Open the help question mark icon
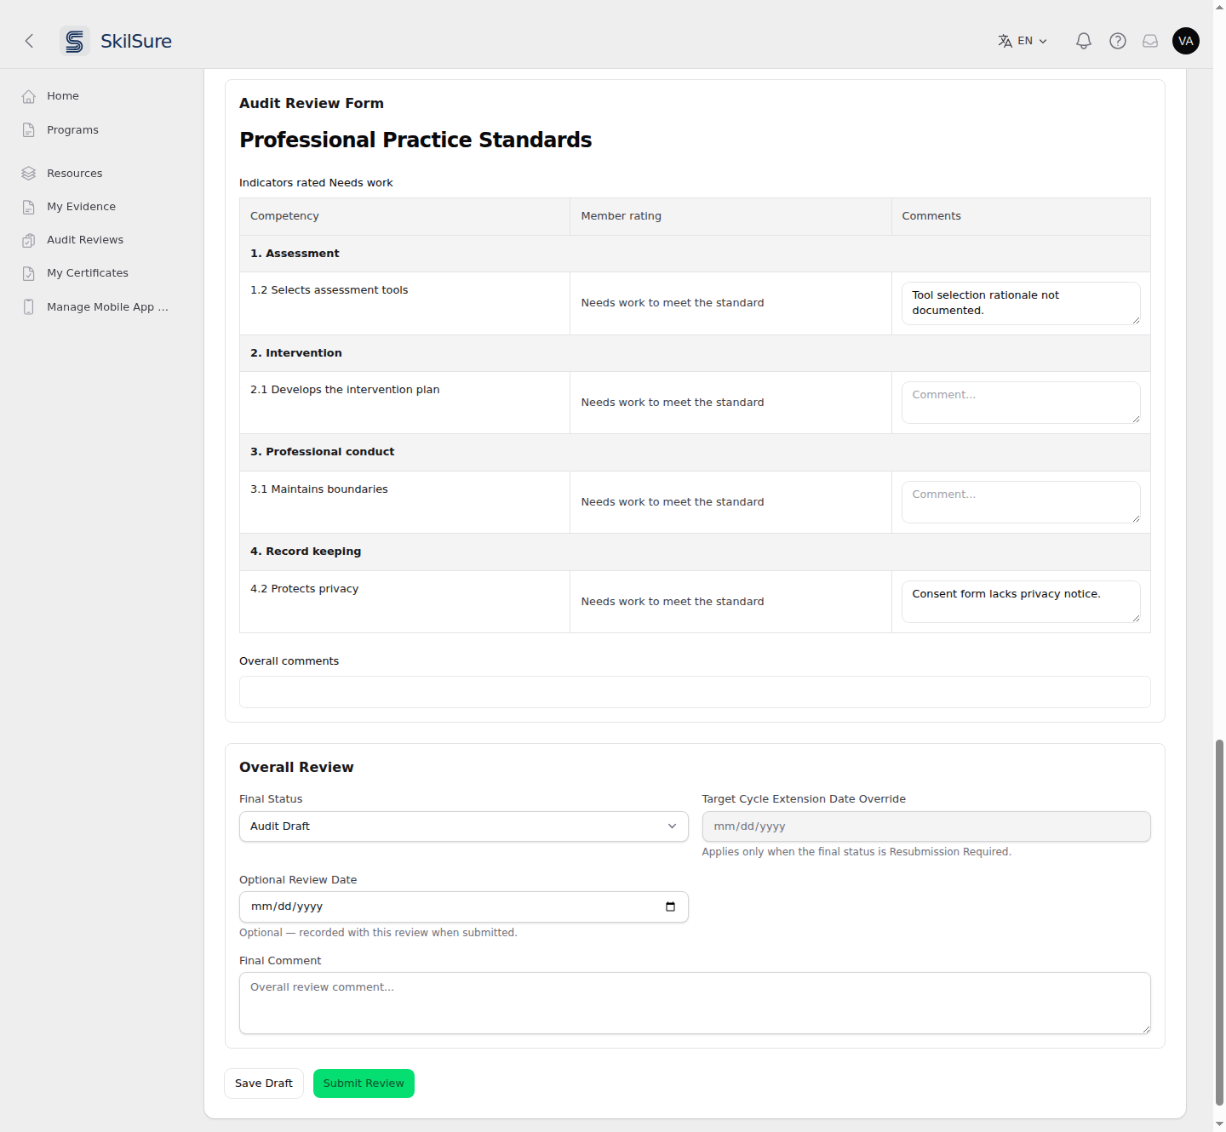This screenshot has width=1226, height=1132. coord(1118,41)
